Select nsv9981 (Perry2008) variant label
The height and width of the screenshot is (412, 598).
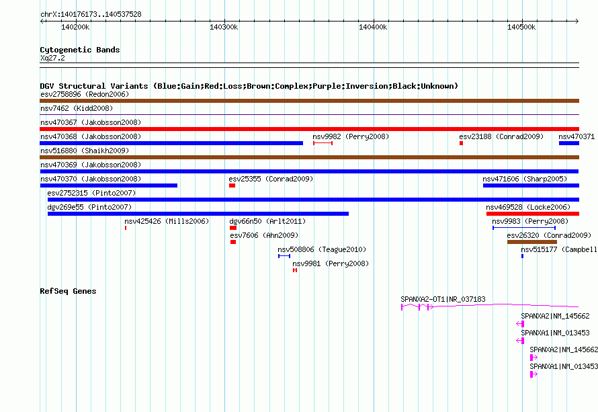coord(331,263)
